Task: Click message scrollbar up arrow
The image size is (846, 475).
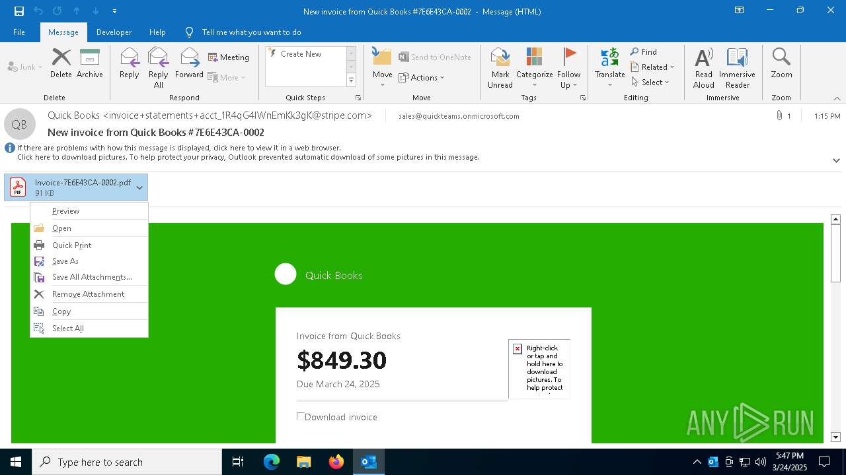Action: pos(835,219)
